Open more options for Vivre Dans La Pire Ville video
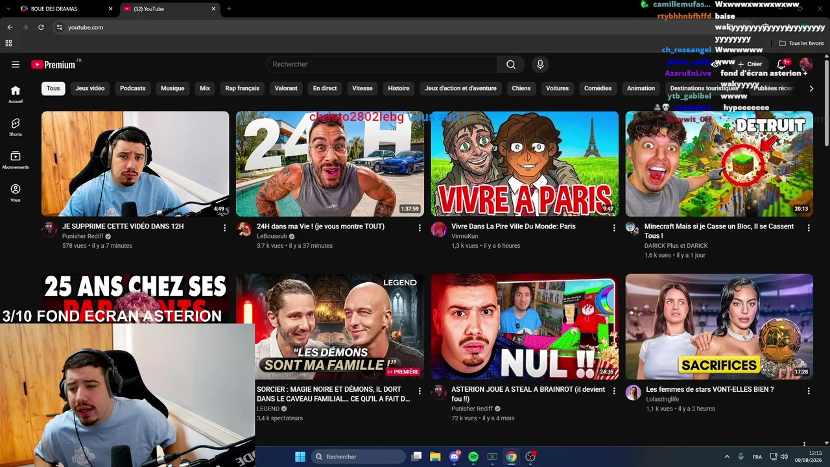 [x=614, y=228]
